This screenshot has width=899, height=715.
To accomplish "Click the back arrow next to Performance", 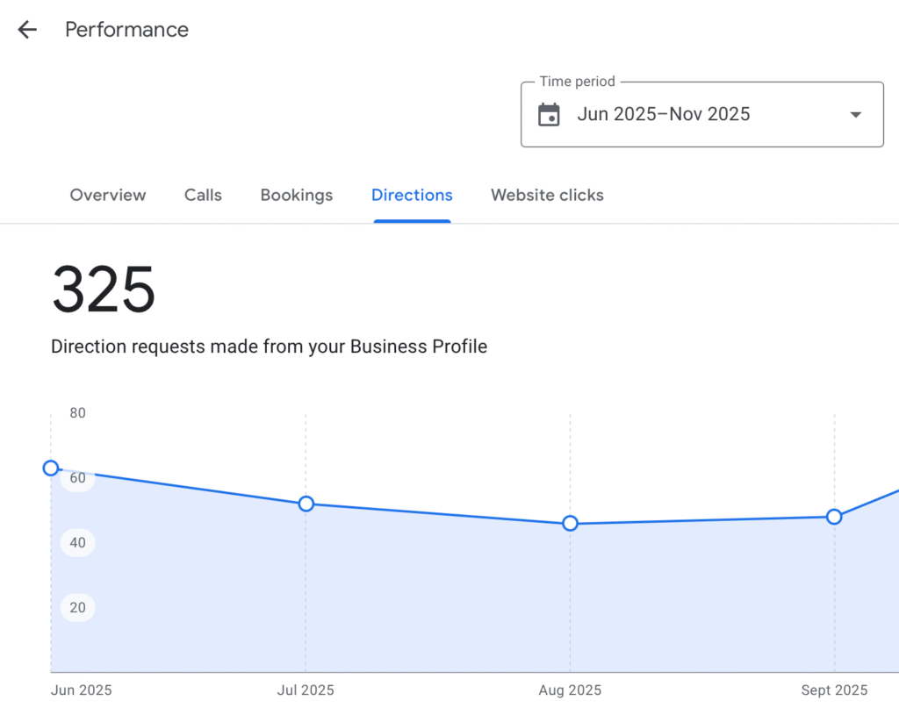I will pyautogui.click(x=27, y=30).
